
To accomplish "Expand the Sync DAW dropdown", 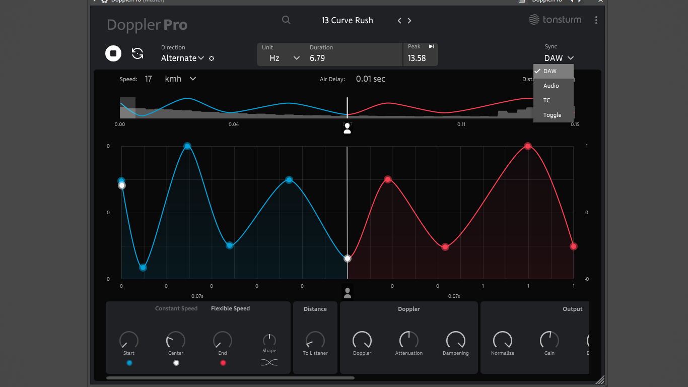I will 559,58.
